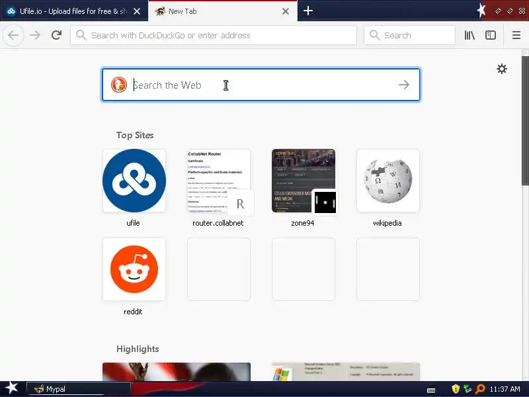Click the toolbar Search field
The width and height of the screenshot is (529, 397).
coord(409,35)
